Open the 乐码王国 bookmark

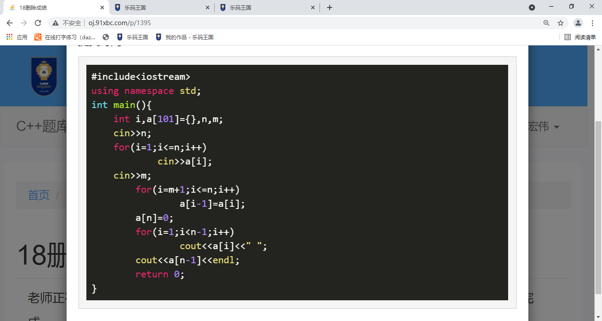[133, 37]
